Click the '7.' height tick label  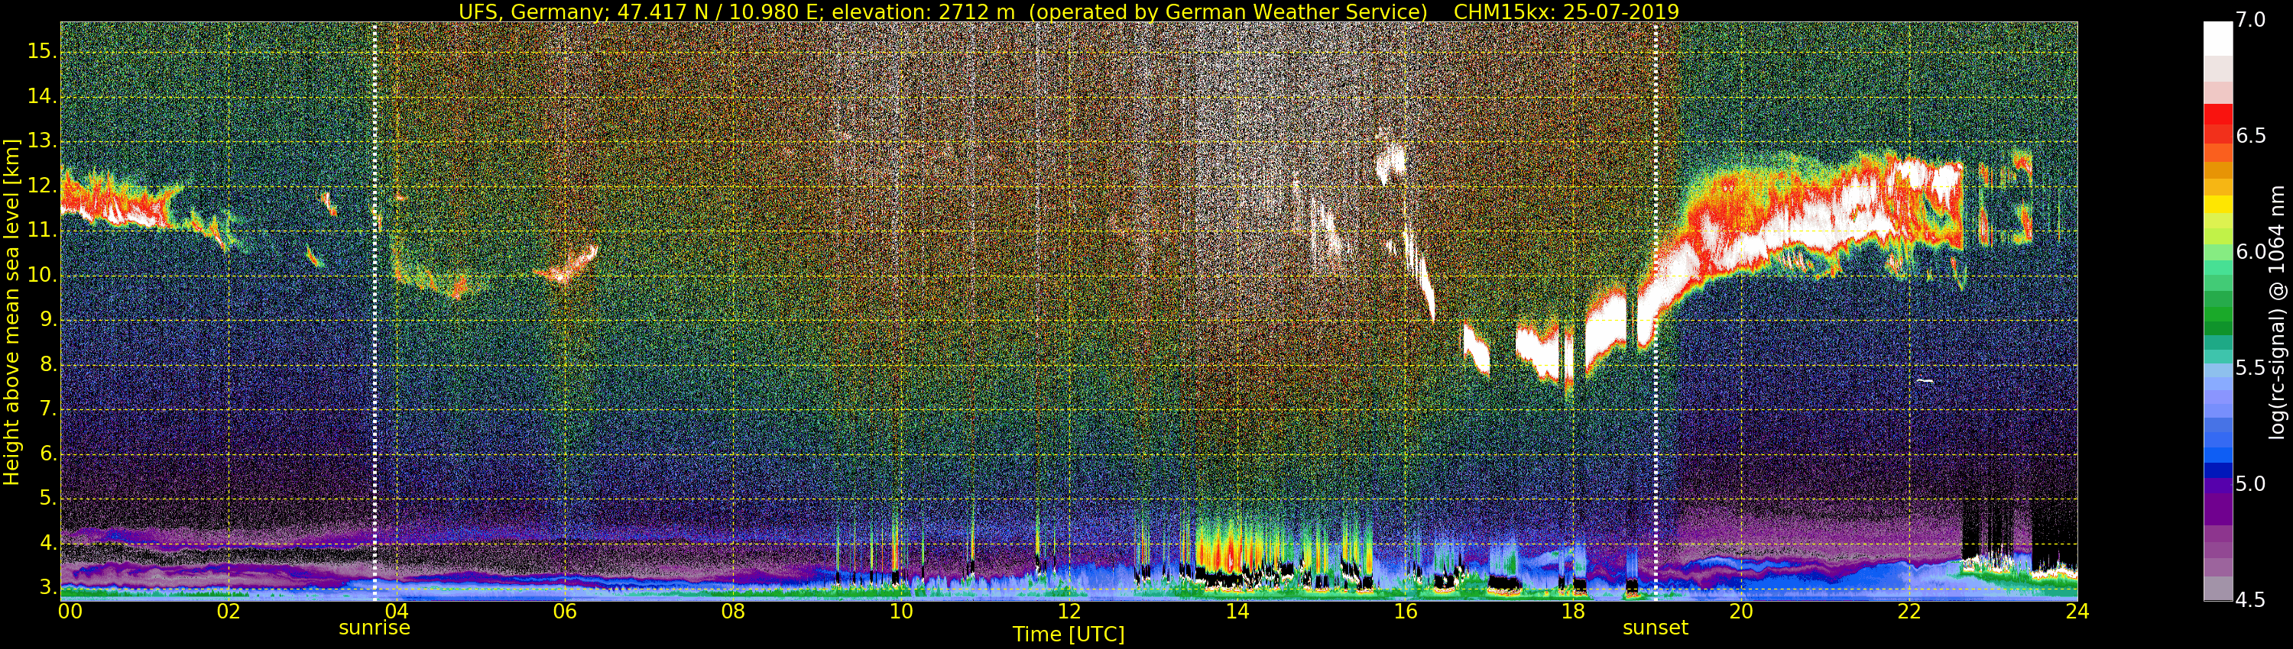(x=47, y=409)
